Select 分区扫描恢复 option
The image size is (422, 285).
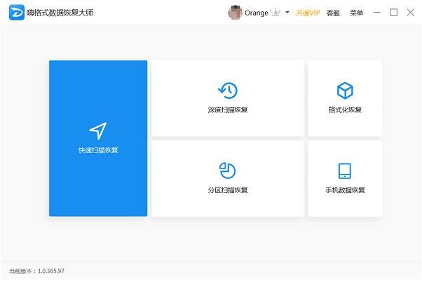point(228,190)
